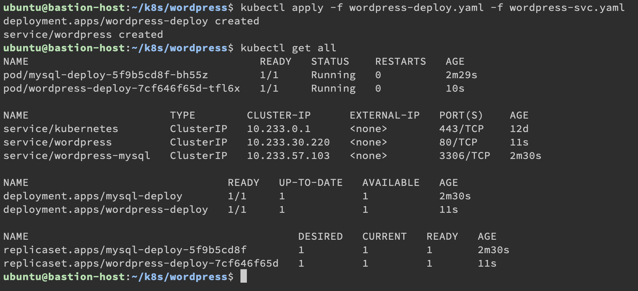638x291 pixels.
Task: Click the terminal cursor at the bottom prompt
Action: [243, 276]
